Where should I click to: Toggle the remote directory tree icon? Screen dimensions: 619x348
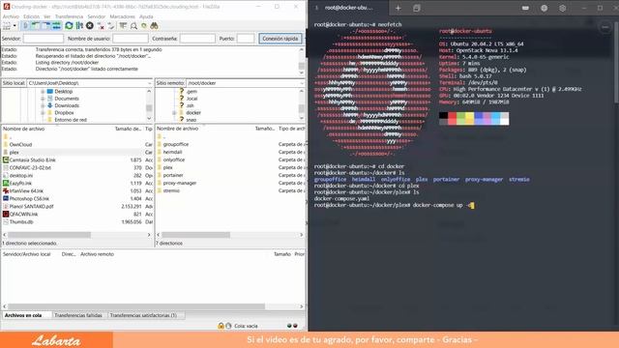point(46,26)
